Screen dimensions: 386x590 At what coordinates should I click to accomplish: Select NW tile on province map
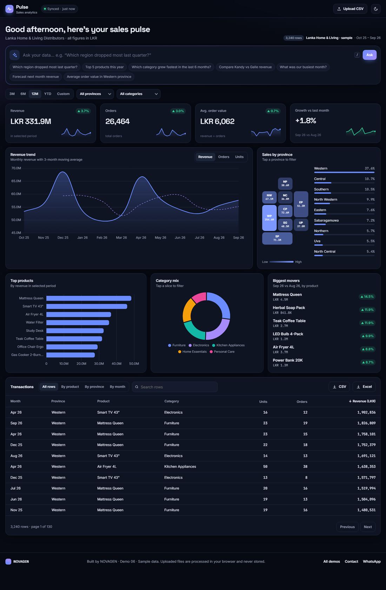tap(269, 197)
